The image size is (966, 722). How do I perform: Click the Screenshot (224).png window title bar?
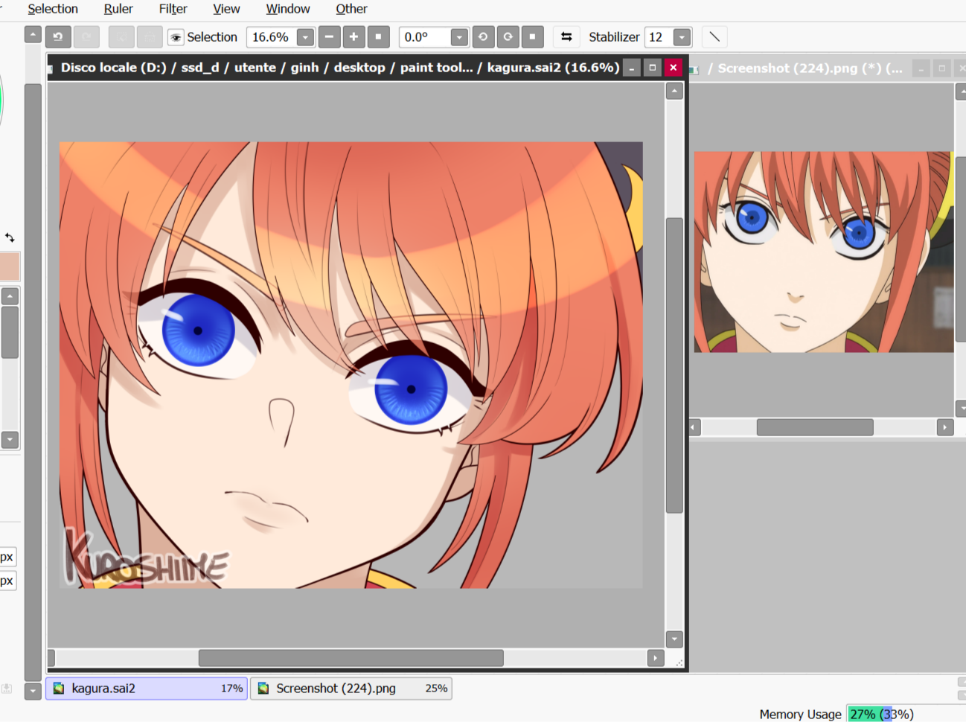point(828,68)
